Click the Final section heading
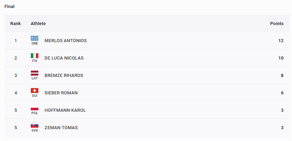The image size is (292, 141). [9, 7]
